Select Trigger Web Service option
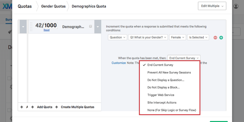This screenshot has width=244, height=122. (x=161, y=95)
